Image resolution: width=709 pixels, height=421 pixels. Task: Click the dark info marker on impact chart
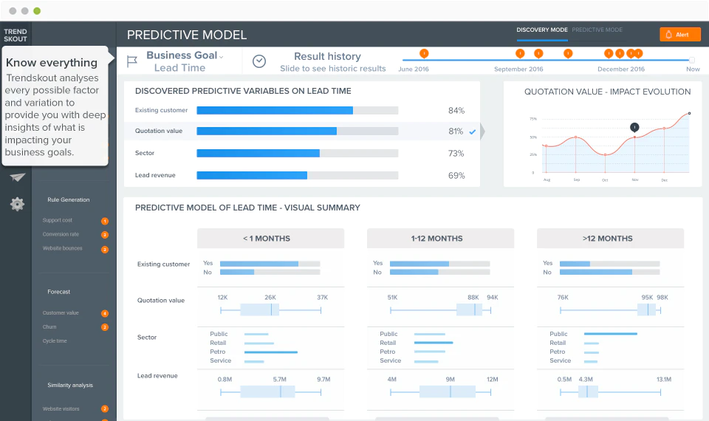[634, 127]
